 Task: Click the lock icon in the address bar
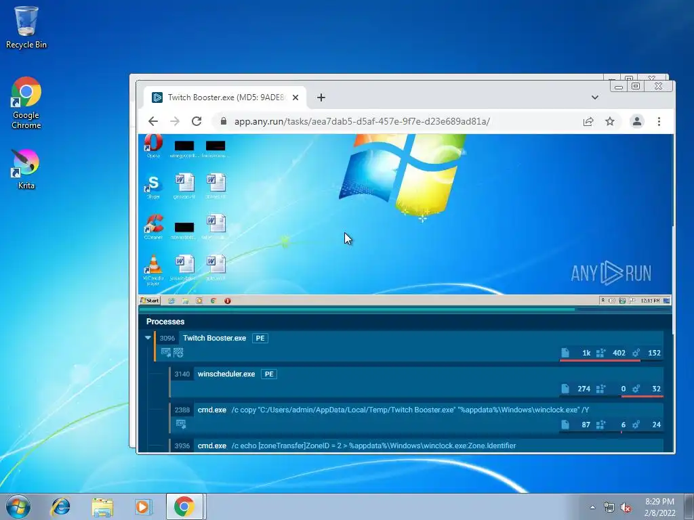224,121
